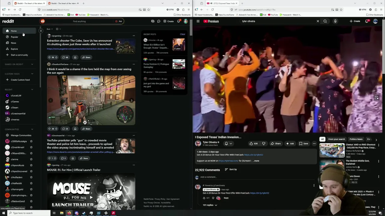Click Create Custom Feed
This screenshot has width=385, height=216.
pyautogui.click(x=20, y=80)
